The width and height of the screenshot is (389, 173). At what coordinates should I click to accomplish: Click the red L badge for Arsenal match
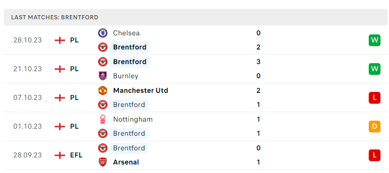point(374,156)
